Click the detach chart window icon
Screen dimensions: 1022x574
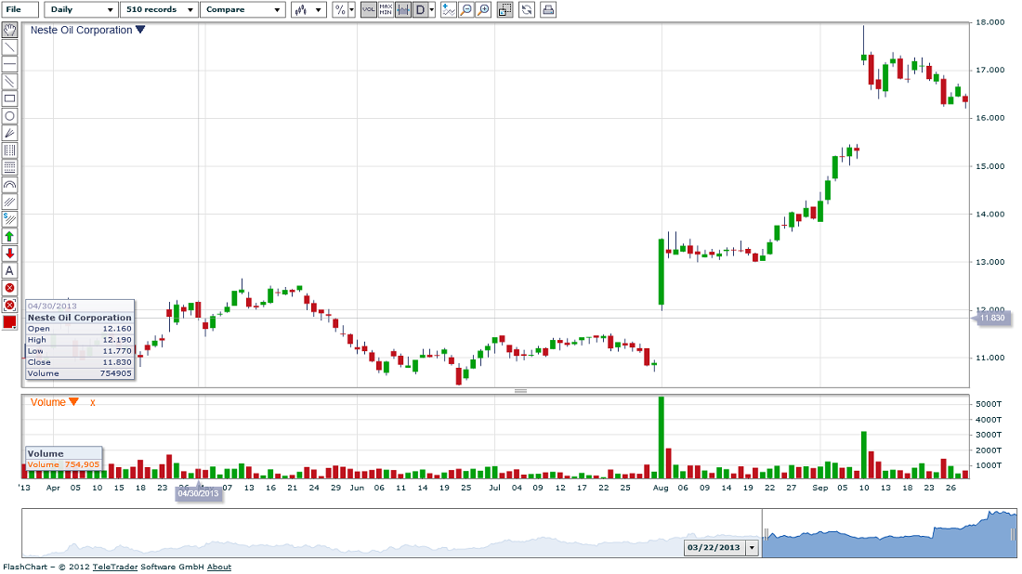point(504,10)
